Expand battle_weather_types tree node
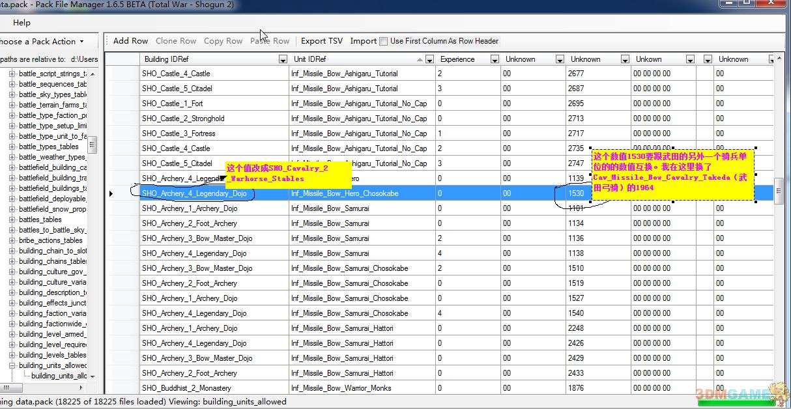Screen dimensions: 791x409 click(x=12, y=157)
